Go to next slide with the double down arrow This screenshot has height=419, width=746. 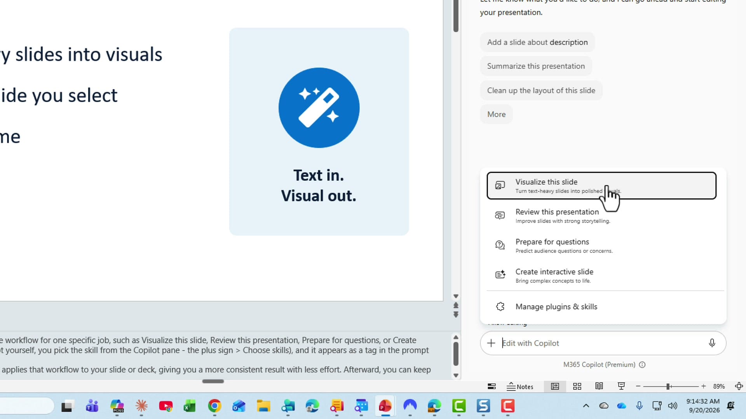(456, 315)
